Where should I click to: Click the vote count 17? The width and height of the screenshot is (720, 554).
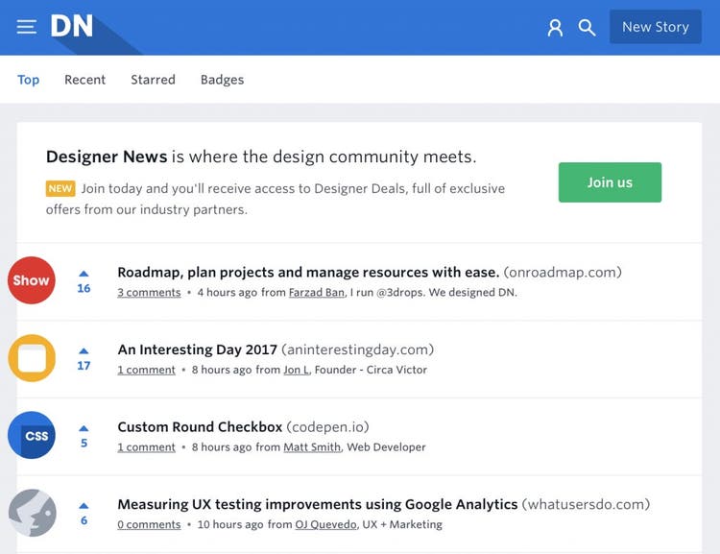click(84, 366)
